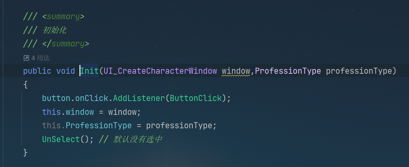Click the closing summary tag
Screen dimensions: 409x167
66,44
